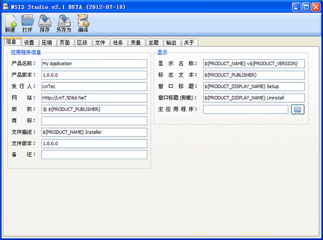Click the 版权 copyright field
The height and width of the screenshot is (240, 323).
click(x=94, y=109)
